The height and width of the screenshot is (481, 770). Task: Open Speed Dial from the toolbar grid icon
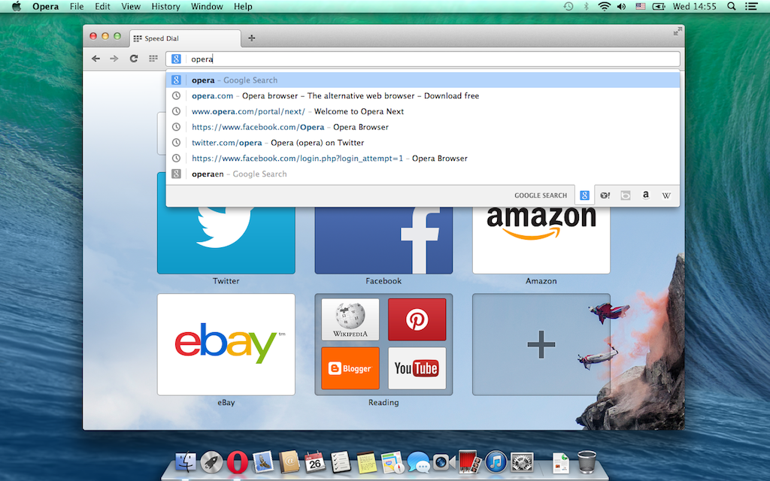pyautogui.click(x=153, y=59)
